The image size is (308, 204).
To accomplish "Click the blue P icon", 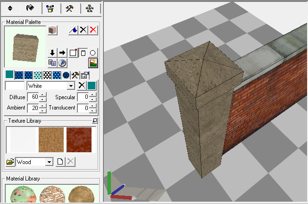I will tap(62, 63).
